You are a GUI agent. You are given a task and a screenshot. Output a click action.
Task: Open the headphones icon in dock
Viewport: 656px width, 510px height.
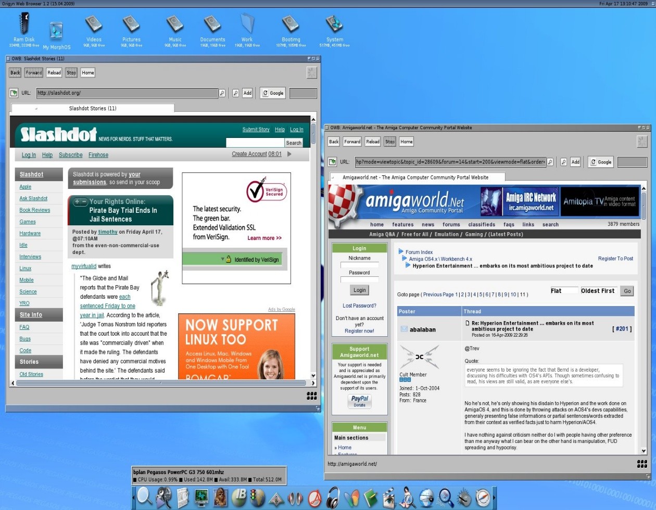[333, 498]
